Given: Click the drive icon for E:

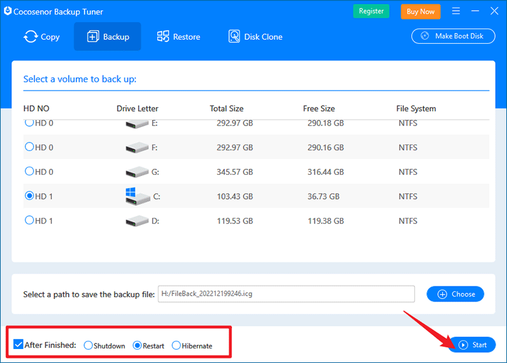Looking at the screenshot, I should click(137, 124).
